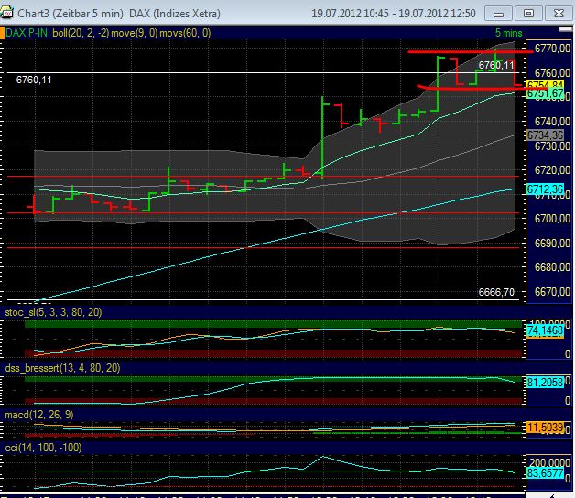
Task: Click the cci(14, 100, -100) panel title
Action: [43, 448]
